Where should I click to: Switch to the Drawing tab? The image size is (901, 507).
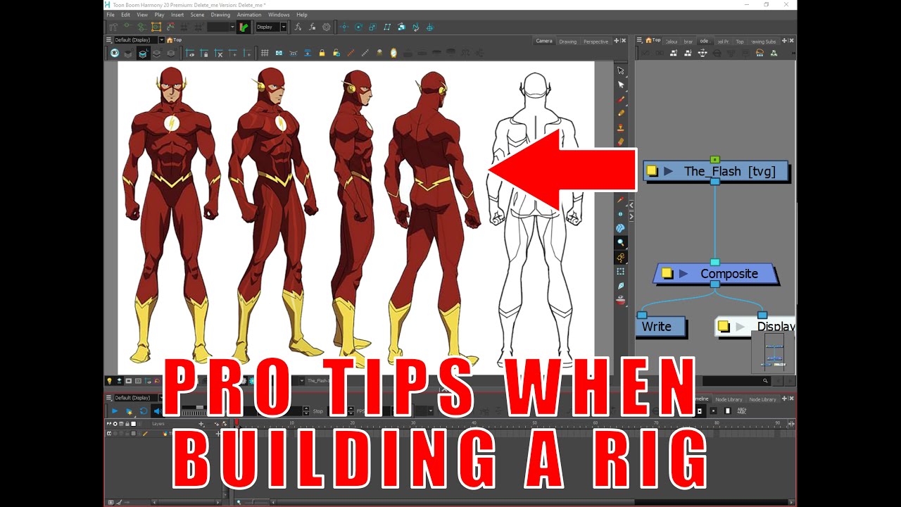567,42
